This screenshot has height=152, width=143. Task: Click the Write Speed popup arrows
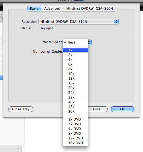click(89, 42)
